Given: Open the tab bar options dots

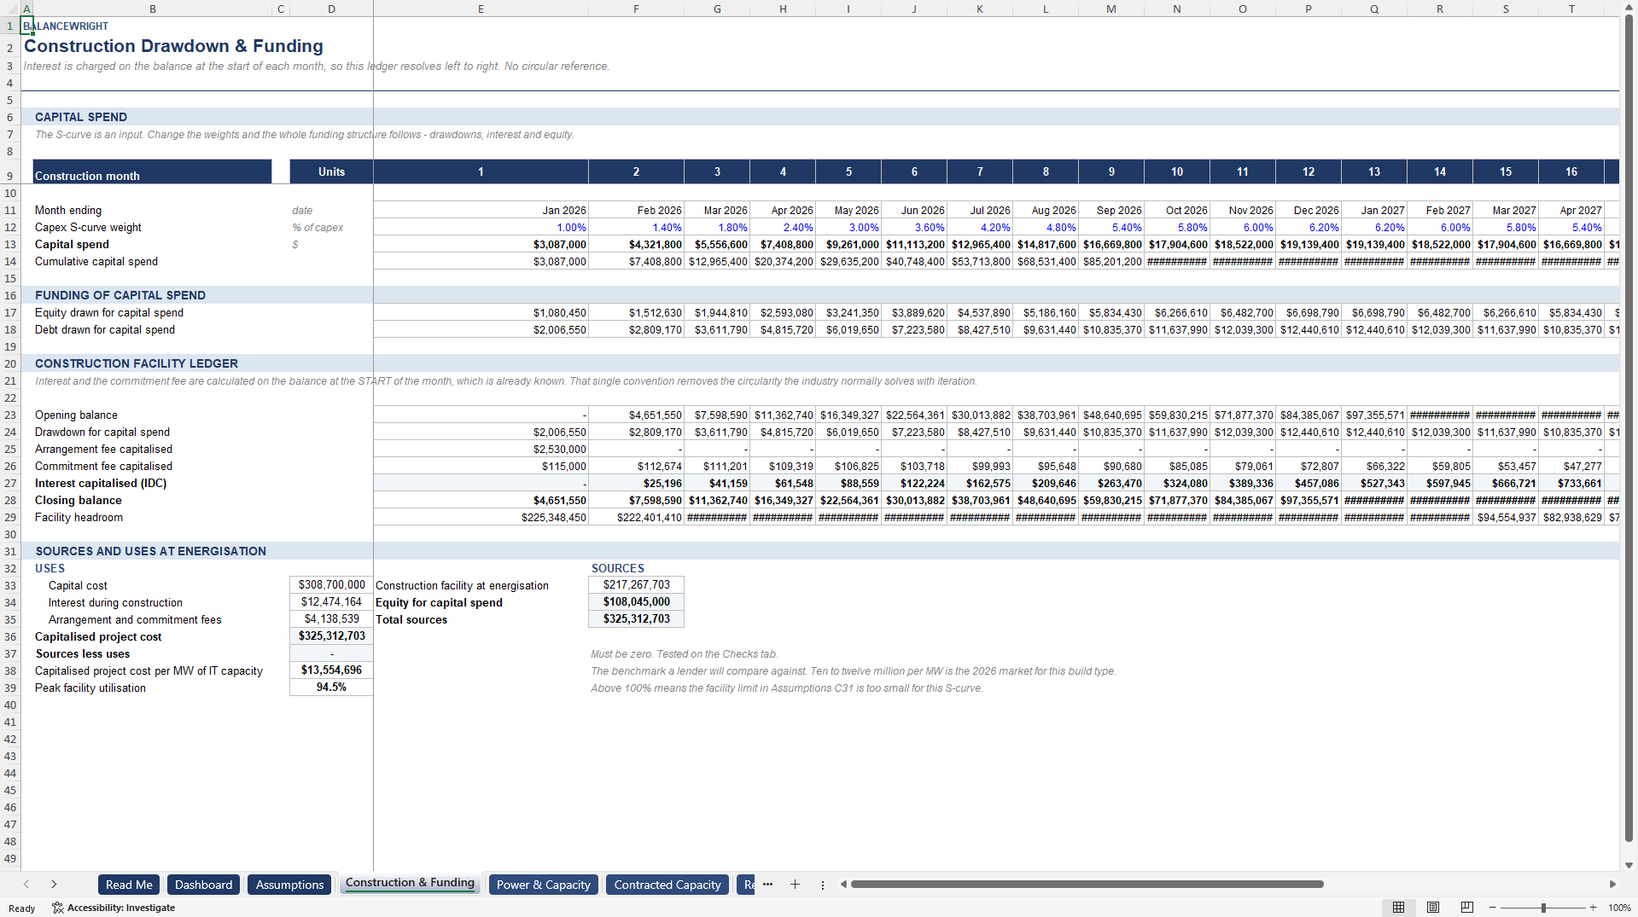Looking at the screenshot, I should (823, 885).
